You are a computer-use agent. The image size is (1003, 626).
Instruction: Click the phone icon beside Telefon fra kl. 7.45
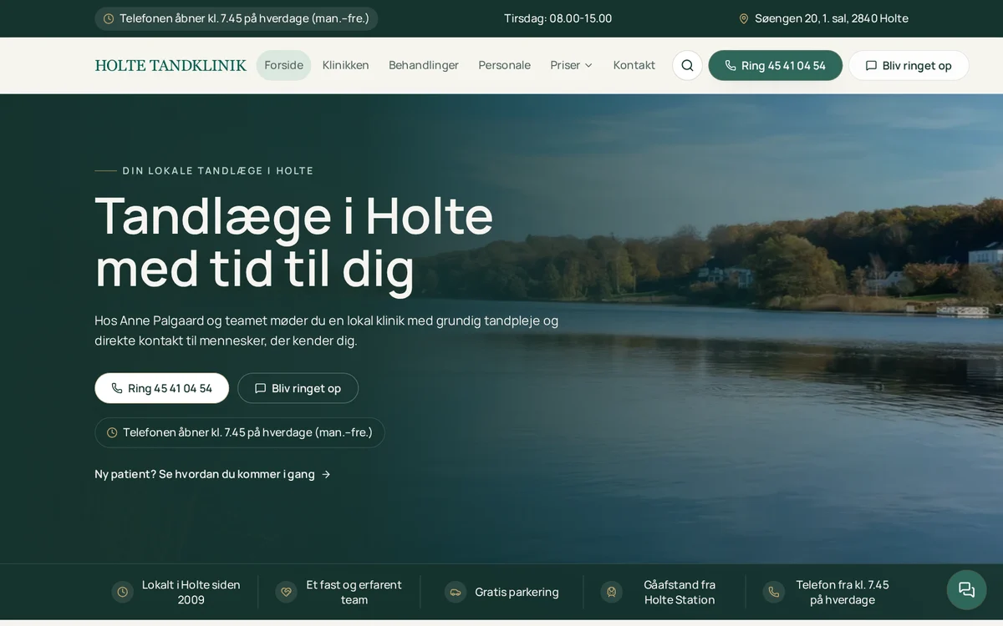point(774,592)
